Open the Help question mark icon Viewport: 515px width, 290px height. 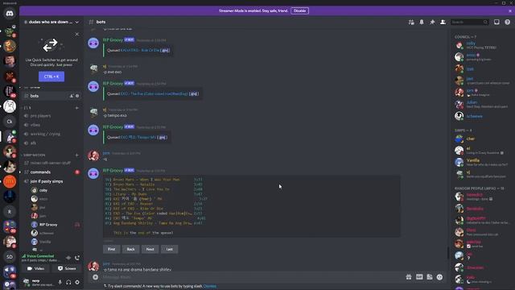(x=508, y=22)
